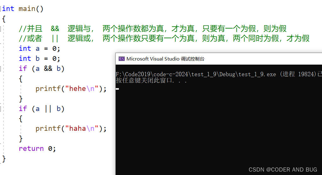
Task: Click the blinking cursor in the debug console
Action: [x=117, y=89]
